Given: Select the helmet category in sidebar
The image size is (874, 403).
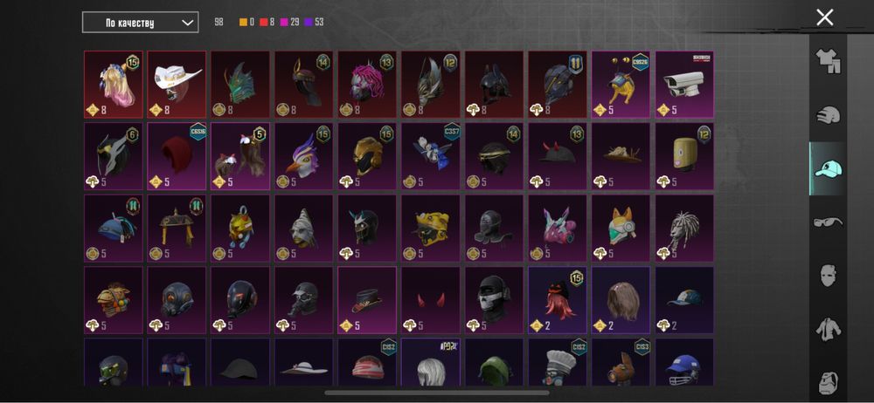Looking at the screenshot, I should click(x=827, y=115).
